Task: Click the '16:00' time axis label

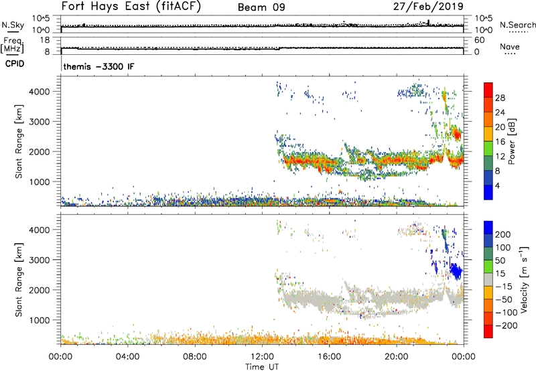Action: (329, 357)
